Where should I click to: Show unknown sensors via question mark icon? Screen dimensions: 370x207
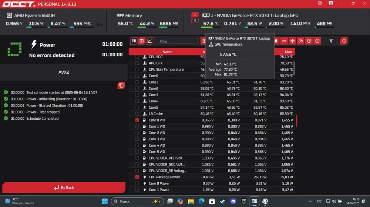tap(317, 41)
